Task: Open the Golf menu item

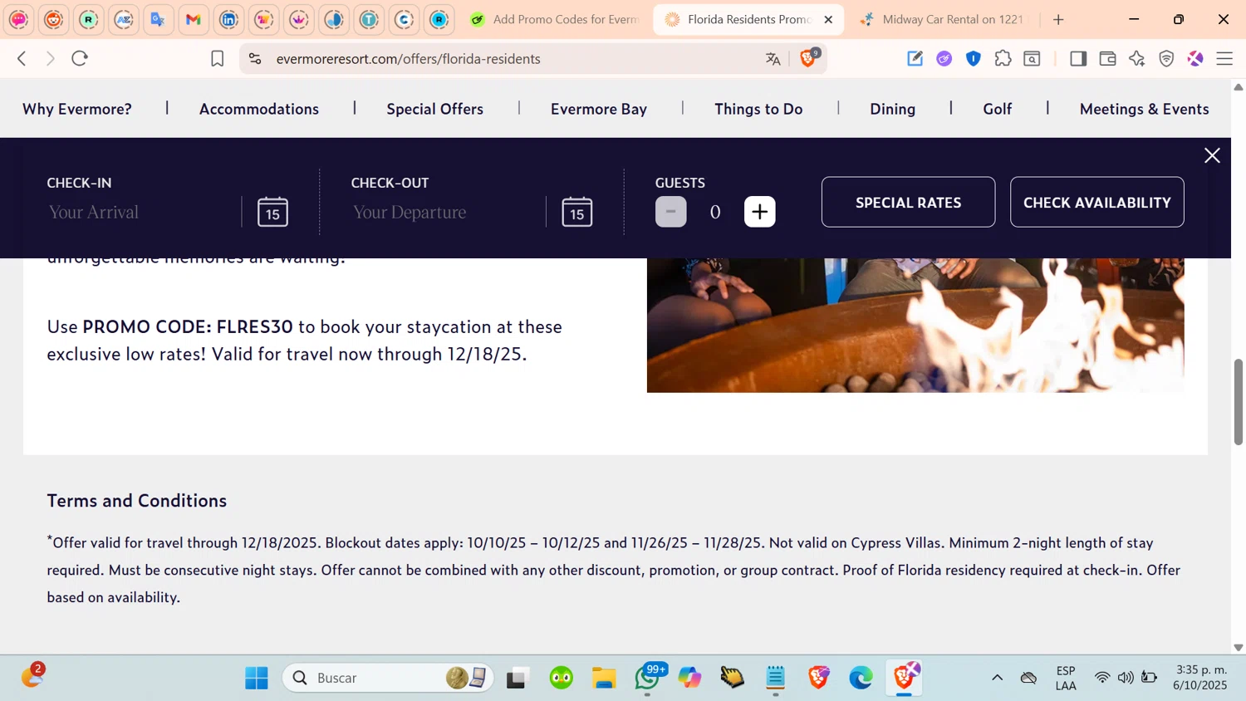Action: [x=997, y=109]
